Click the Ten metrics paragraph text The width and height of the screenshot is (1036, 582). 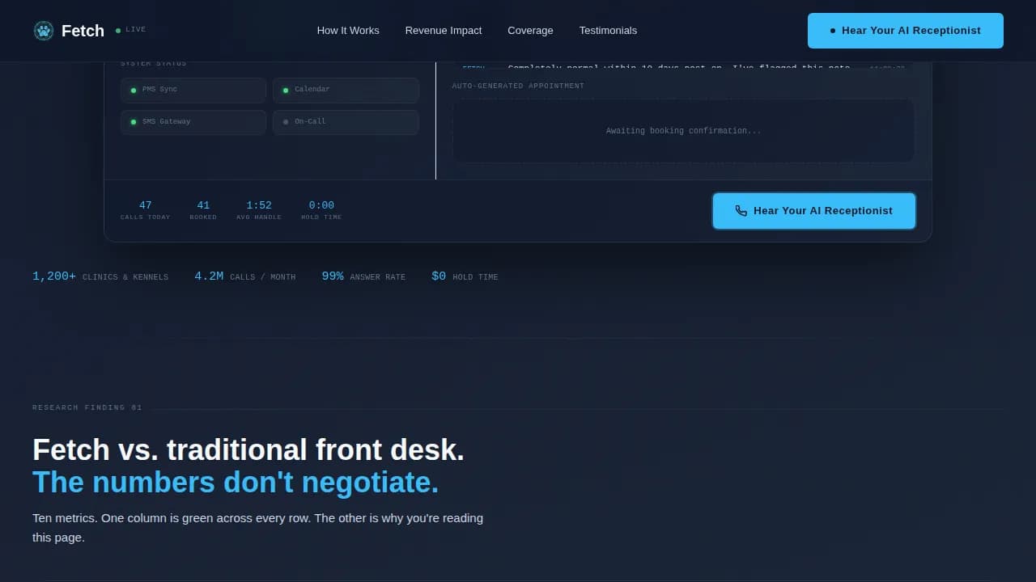(x=258, y=528)
